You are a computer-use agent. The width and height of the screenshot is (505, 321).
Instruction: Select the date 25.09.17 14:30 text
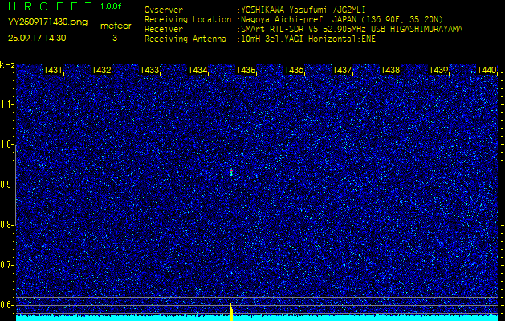[x=37, y=38]
